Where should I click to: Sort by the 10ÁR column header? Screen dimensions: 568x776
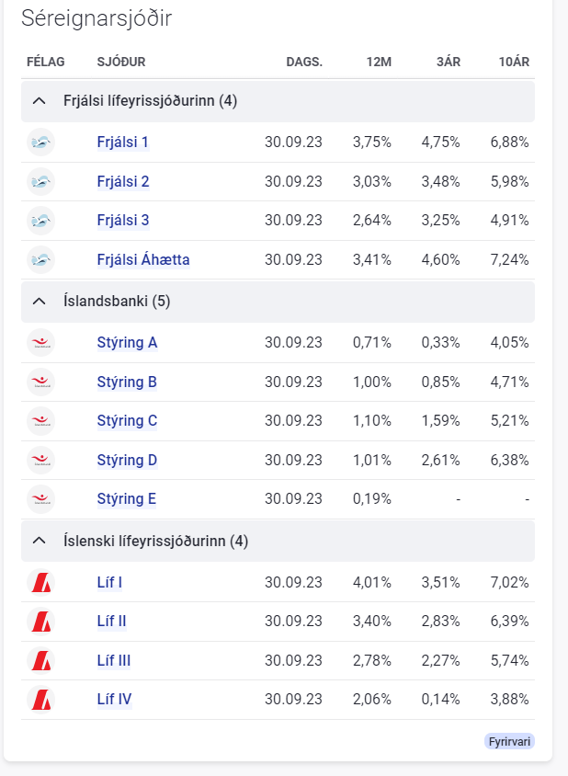click(515, 62)
